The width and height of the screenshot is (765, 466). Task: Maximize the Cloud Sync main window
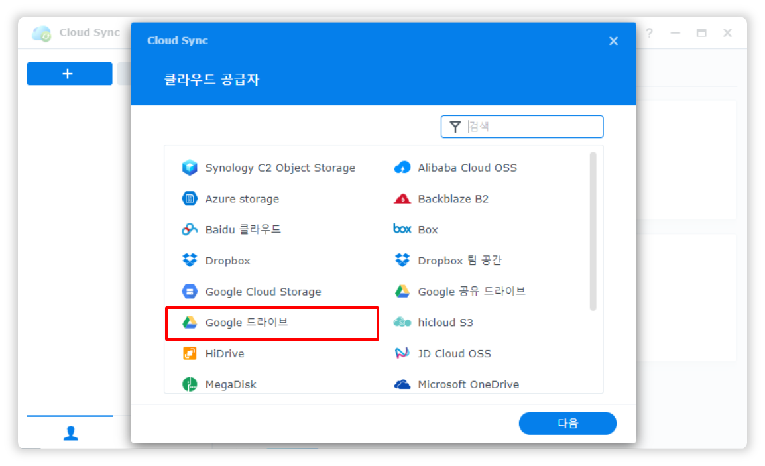tap(701, 33)
